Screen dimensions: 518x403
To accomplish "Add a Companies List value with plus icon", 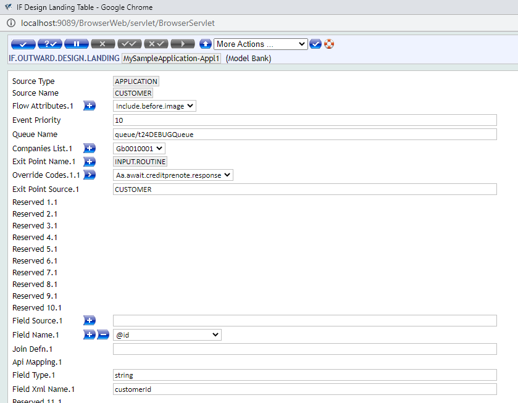I will pos(90,149).
